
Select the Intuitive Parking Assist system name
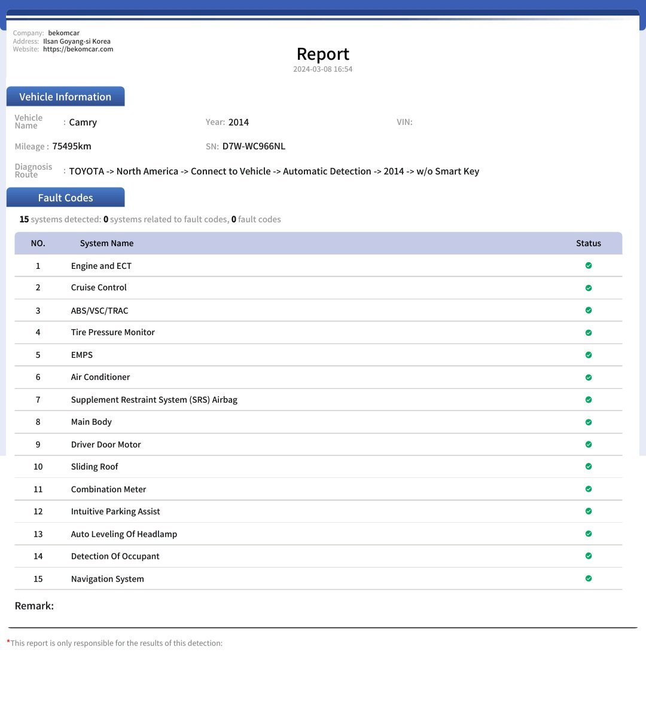tap(115, 511)
